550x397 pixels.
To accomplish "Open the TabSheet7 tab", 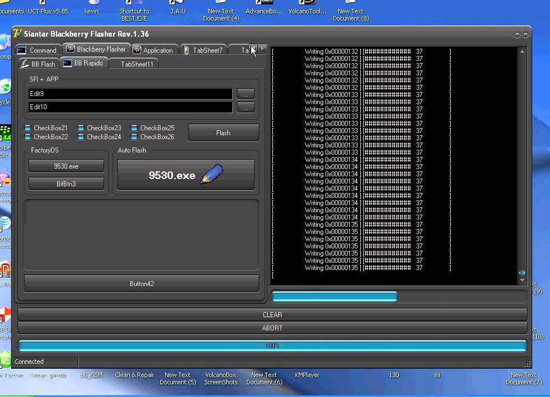I will click(203, 50).
